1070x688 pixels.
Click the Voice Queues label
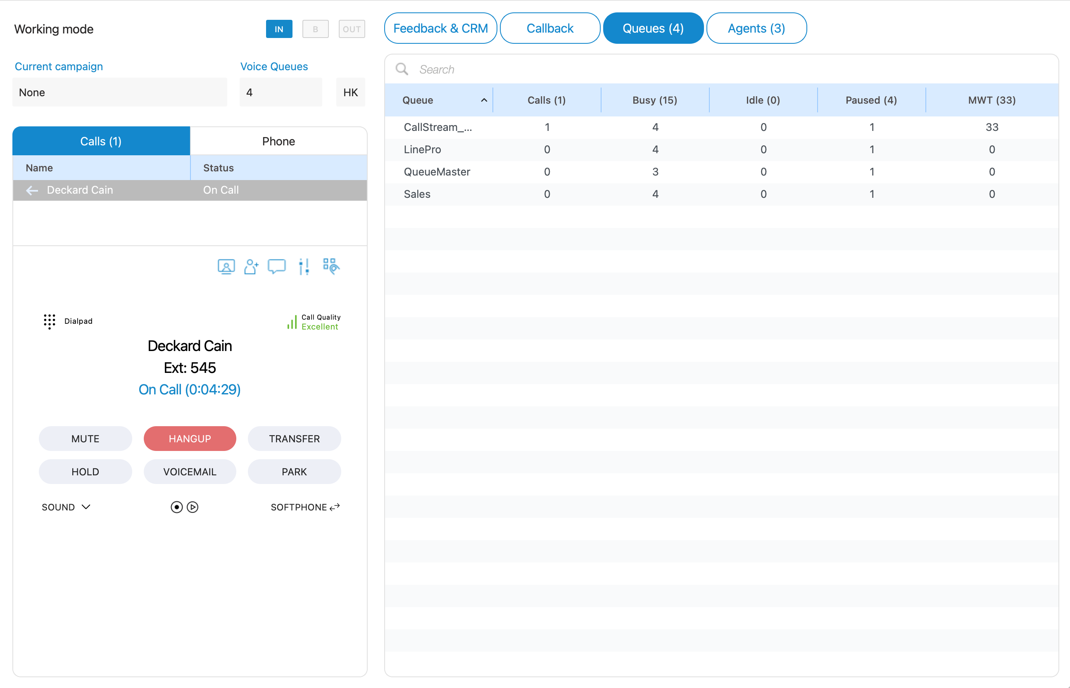pos(274,66)
